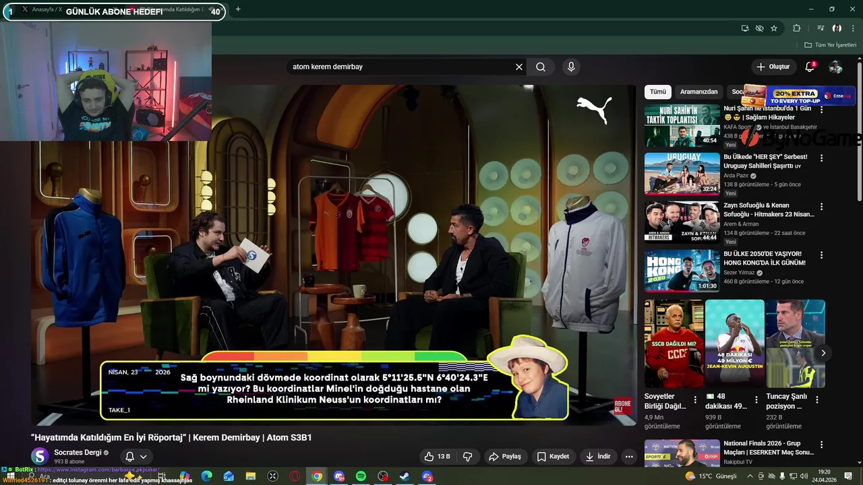Open Chrome profile avatar
The width and height of the screenshot is (863, 485).
837,28
